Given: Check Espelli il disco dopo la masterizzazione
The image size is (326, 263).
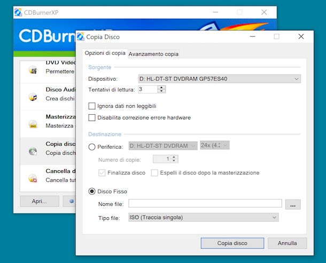Looking at the screenshot, I should (x=154, y=173).
